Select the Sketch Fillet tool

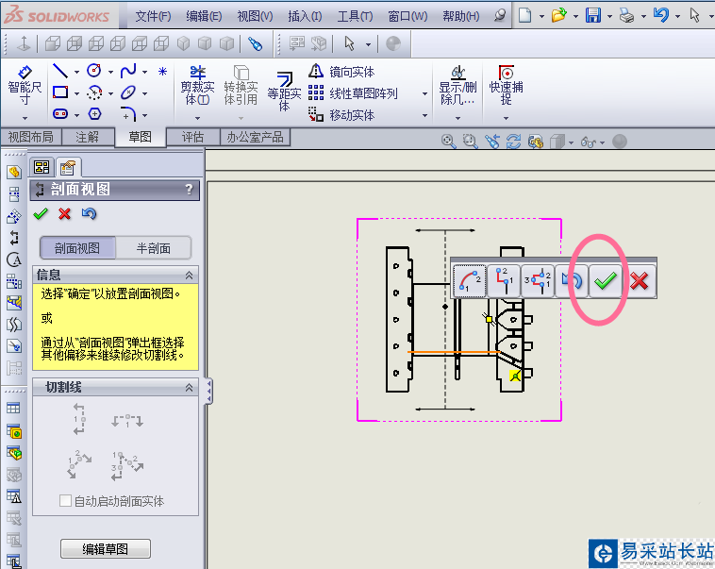click(128, 113)
